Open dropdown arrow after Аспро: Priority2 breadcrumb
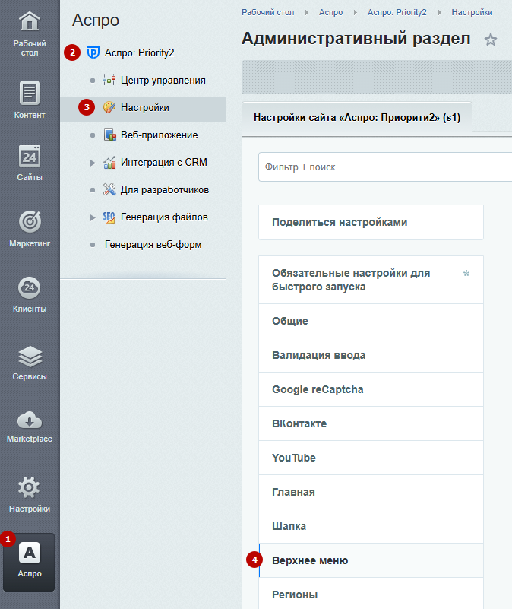This screenshot has height=609, width=512. (439, 12)
